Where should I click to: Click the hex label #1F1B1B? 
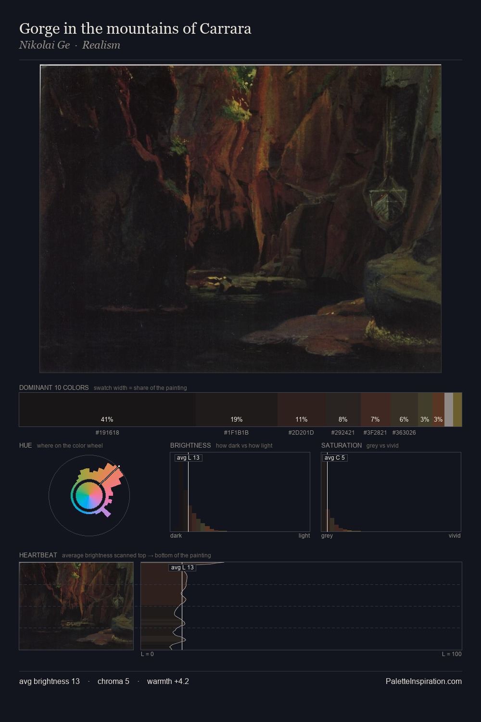coord(236,433)
